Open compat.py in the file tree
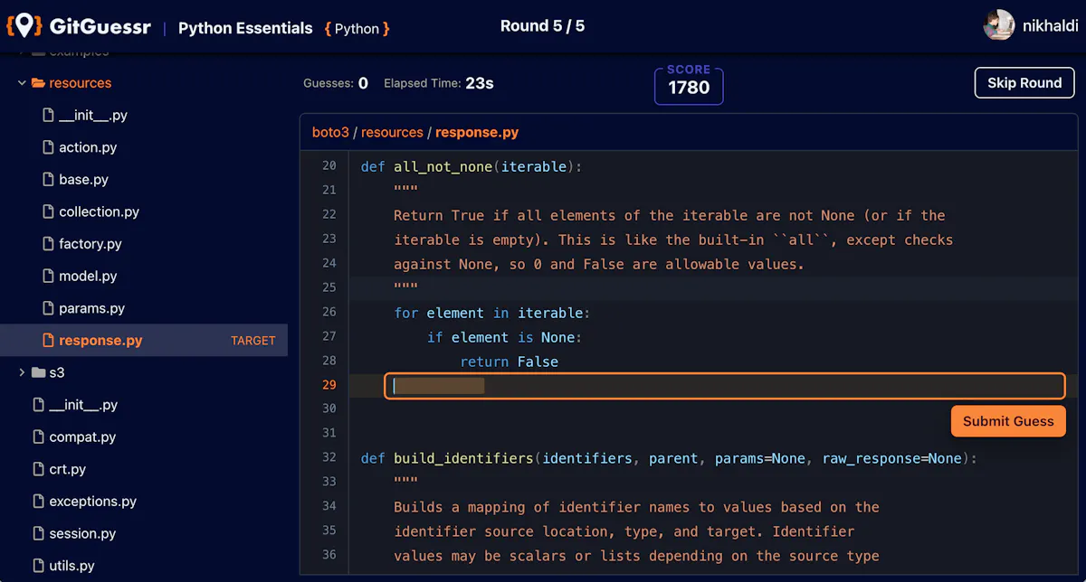 [x=82, y=437]
